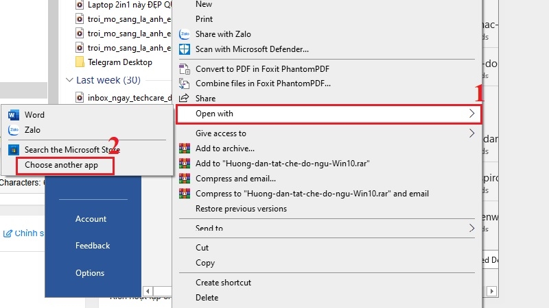The image size is (549, 308).
Task: Expand the Give access to submenu arrow
Action: click(471, 133)
